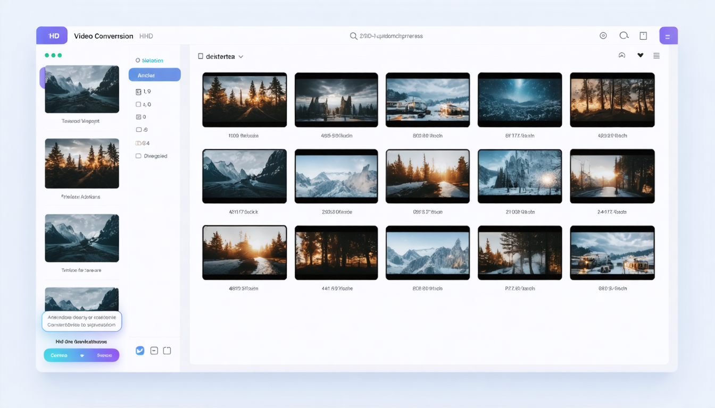Viewport: 715px width, 408px height.
Task: Open the sunset road with power lines thumbnail
Action: point(612,176)
